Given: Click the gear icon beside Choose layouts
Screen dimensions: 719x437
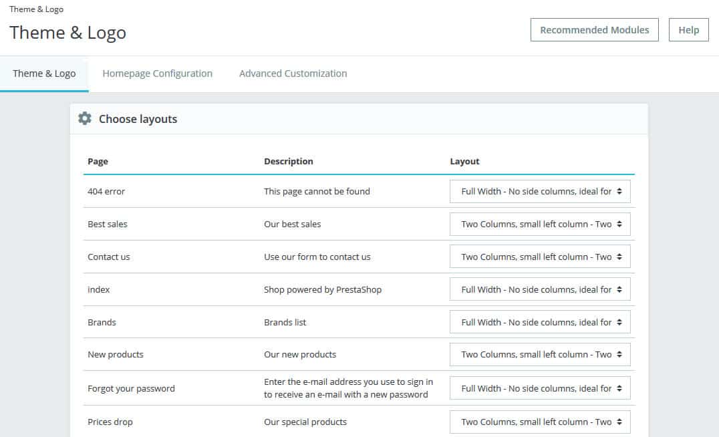Looking at the screenshot, I should (x=85, y=119).
